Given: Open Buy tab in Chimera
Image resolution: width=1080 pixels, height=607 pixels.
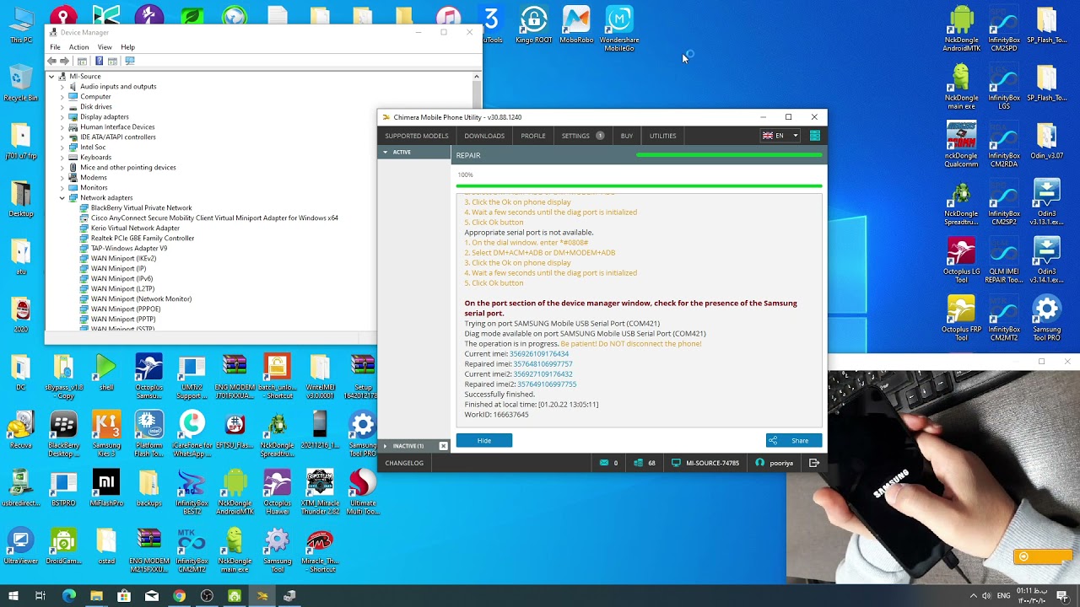Looking at the screenshot, I should click(x=627, y=136).
